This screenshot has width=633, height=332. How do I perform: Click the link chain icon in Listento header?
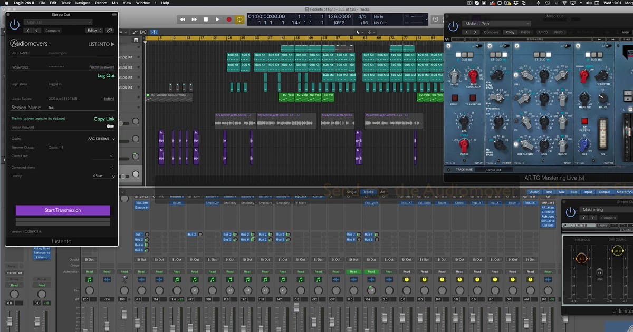[x=109, y=31]
